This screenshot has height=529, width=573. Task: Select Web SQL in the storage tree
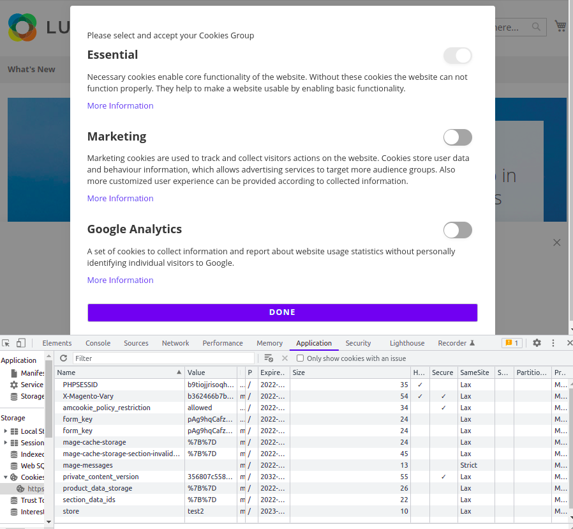[27, 466]
